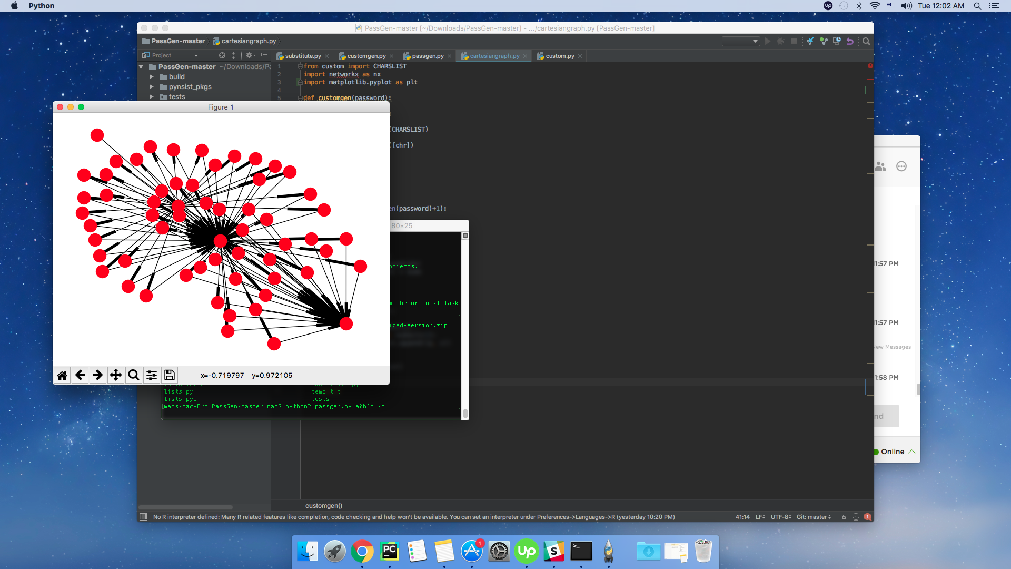The image size is (1011, 569).
Task: Save the figure with the floppy disk icon
Action: point(170,375)
